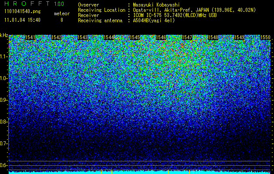Click the file name 1101041540.png
The image size is (274, 174).
coord(23,12)
